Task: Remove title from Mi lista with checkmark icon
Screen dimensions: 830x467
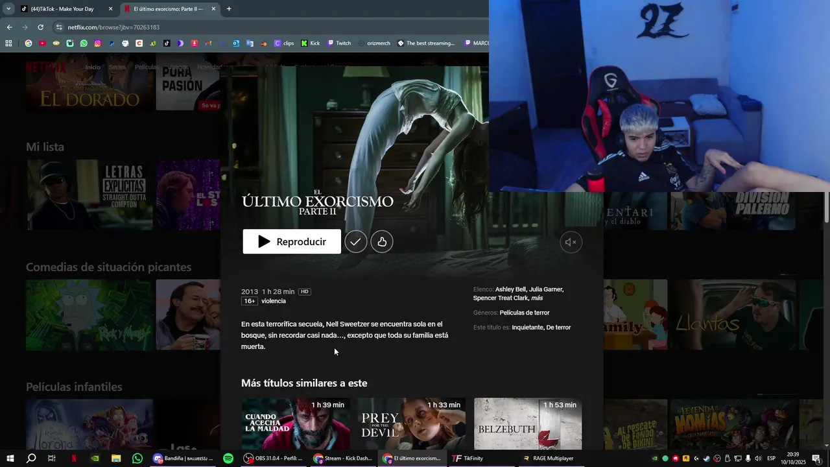Action: [355, 241]
